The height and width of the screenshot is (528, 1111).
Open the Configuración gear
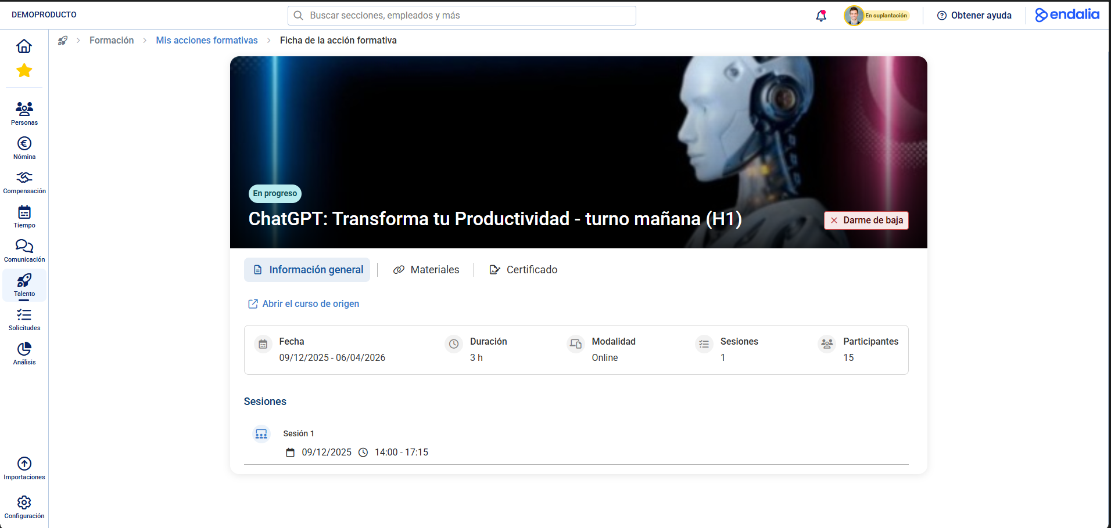[x=24, y=507]
